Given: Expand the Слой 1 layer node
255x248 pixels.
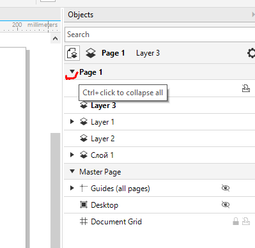Looking at the screenshot, I should click(72, 155).
